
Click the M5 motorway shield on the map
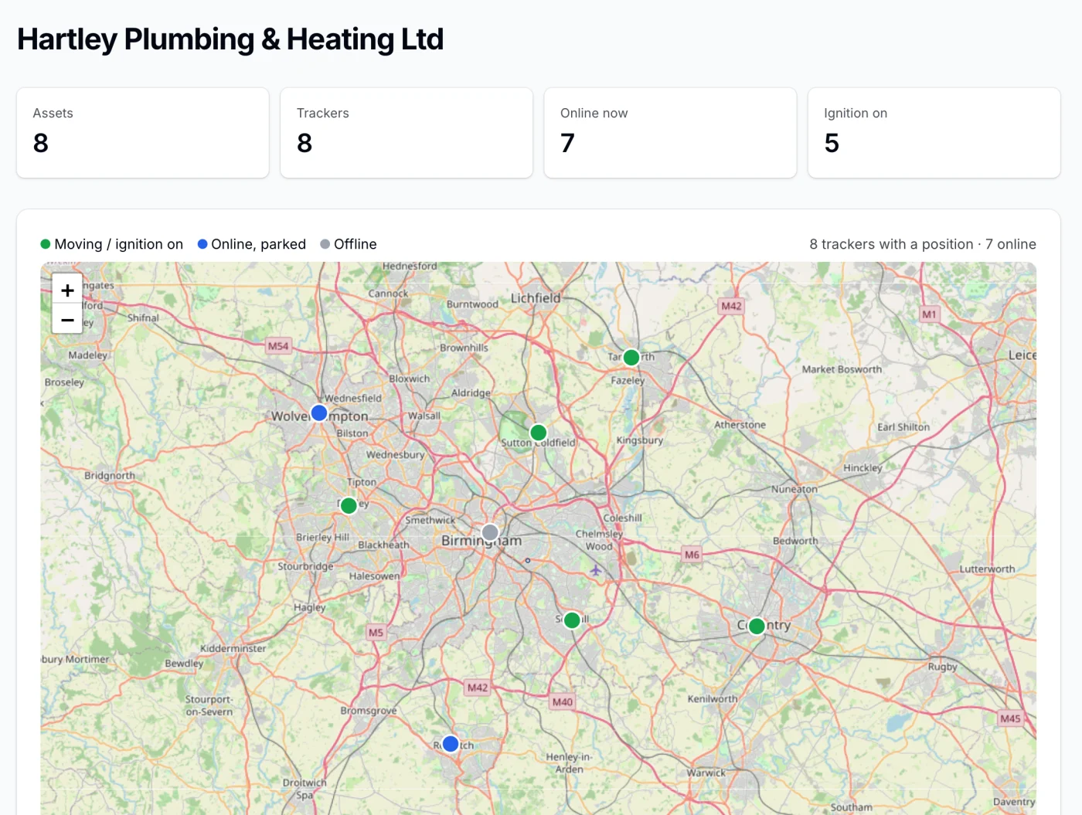tap(376, 632)
